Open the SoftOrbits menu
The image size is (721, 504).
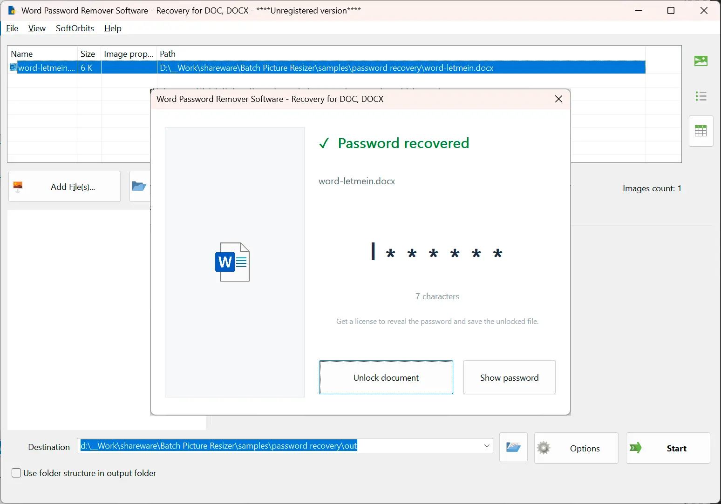(75, 28)
